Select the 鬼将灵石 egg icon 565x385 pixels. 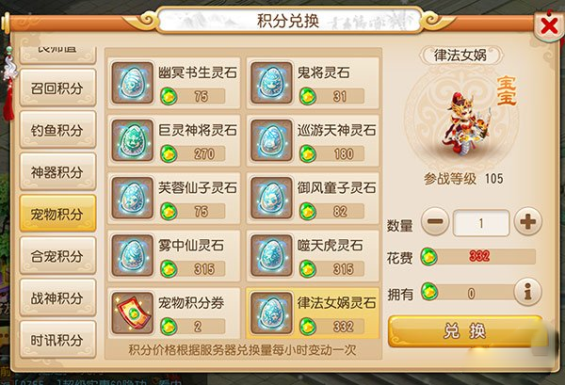[x=271, y=83]
